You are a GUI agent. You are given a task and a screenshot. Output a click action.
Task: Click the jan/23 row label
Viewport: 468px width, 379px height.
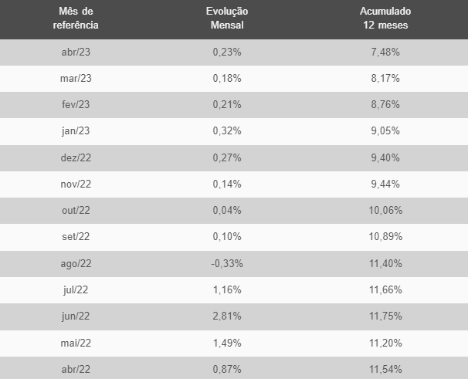click(x=76, y=131)
